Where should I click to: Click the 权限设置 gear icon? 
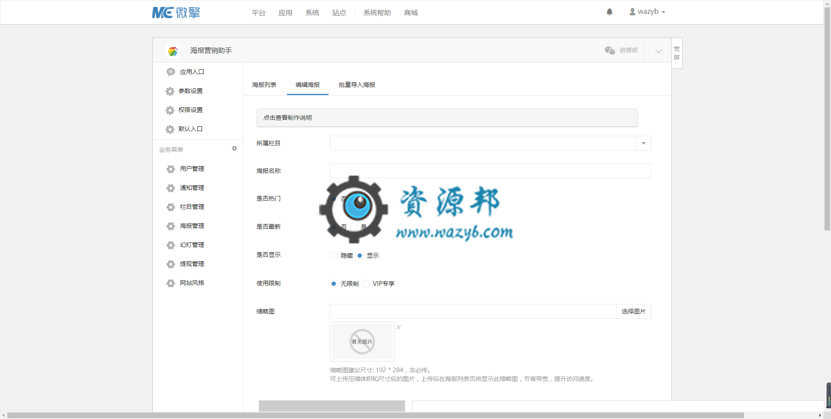coord(170,110)
